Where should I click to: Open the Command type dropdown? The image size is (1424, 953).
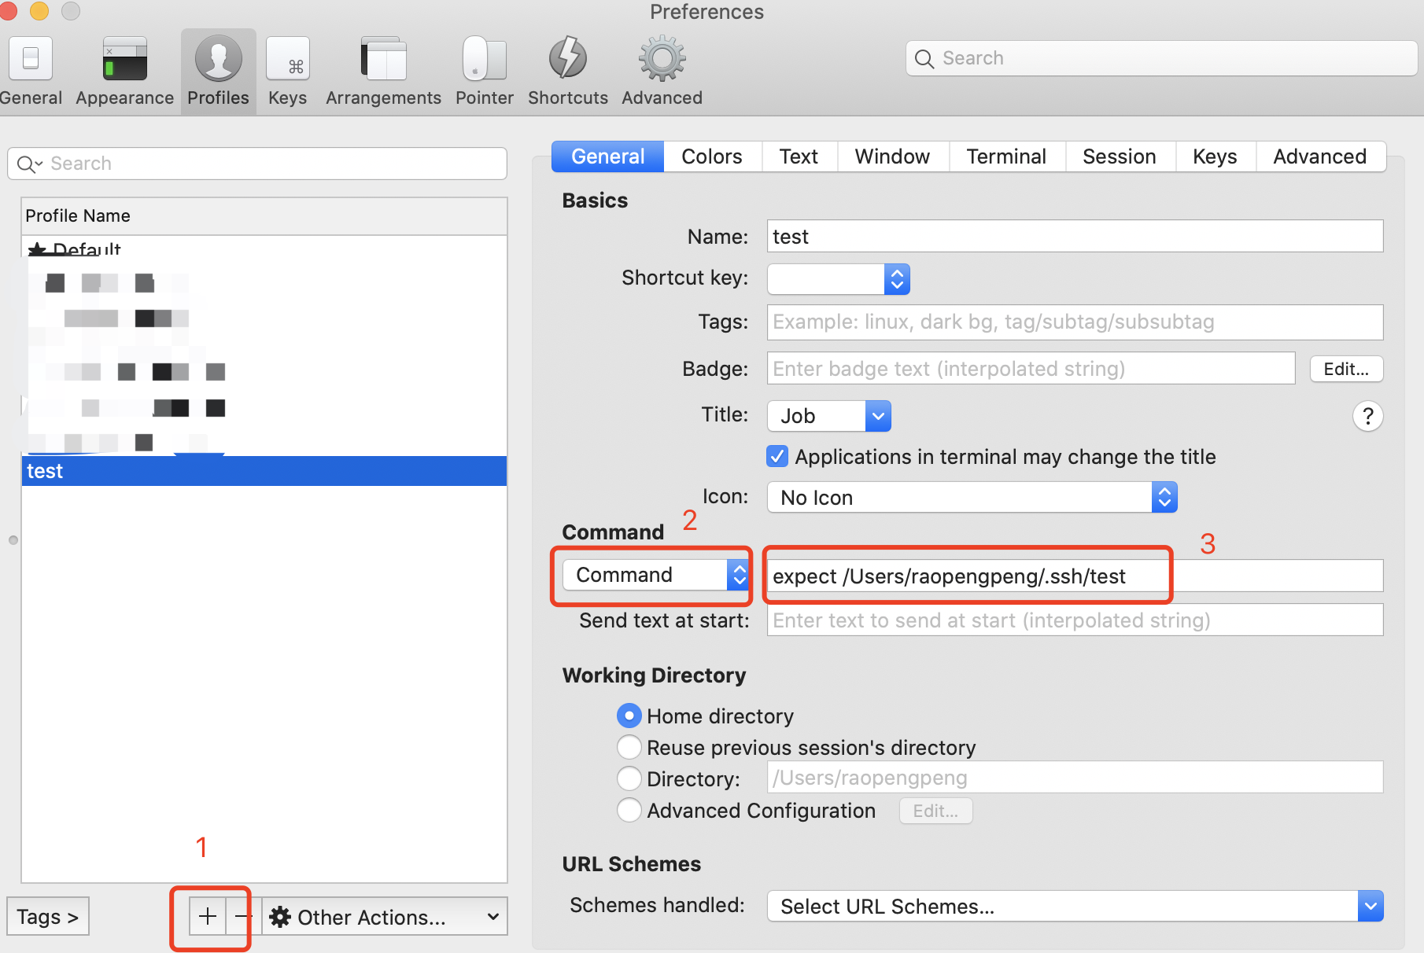click(x=655, y=575)
